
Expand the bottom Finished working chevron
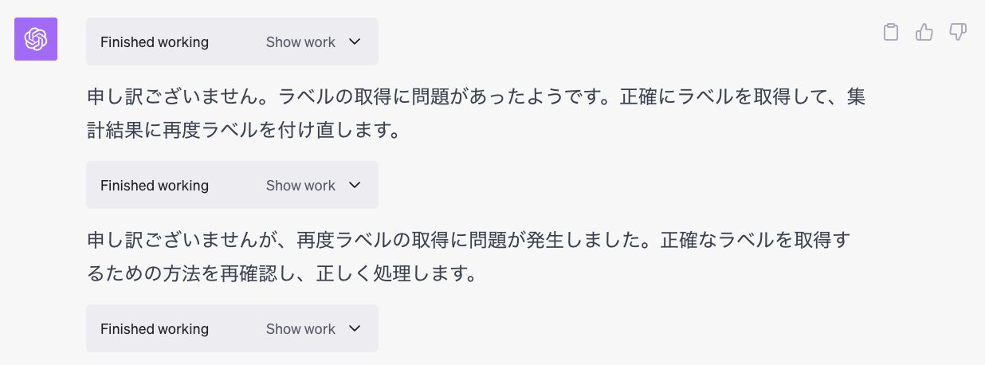355,328
